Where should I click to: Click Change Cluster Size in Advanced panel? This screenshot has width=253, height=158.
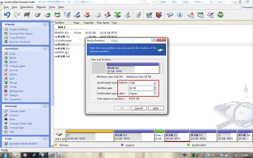pyautogui.click(x=21, y=123)
